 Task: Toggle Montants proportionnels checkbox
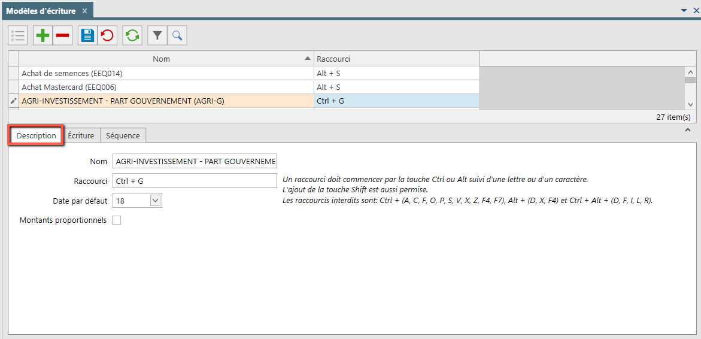[116, 220]
